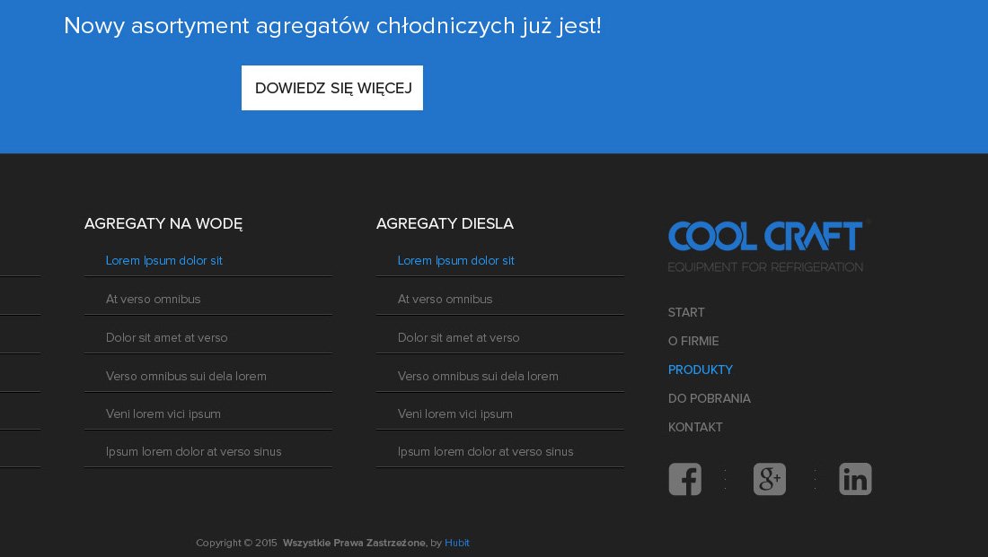Screen dimensions: 988x557
Task: Open 'At verso omnibus' under Agregaty diesla
Action: click(445, 299)
